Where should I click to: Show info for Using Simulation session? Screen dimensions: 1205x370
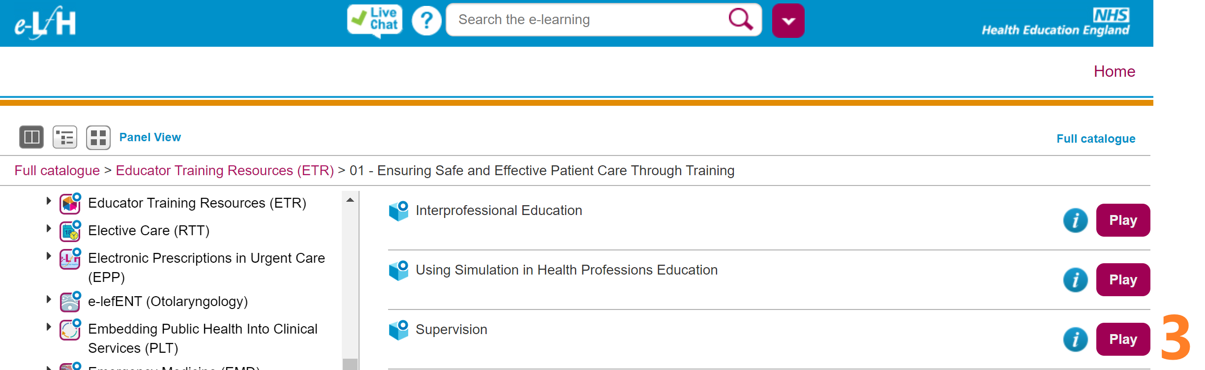(1076, 280)
